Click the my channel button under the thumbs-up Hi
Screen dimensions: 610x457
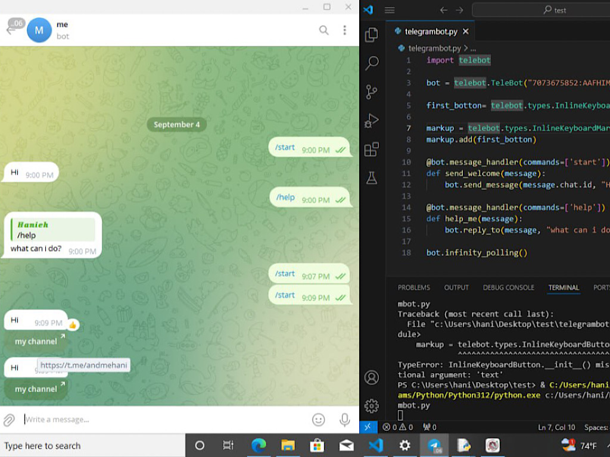tap(36, 341)
